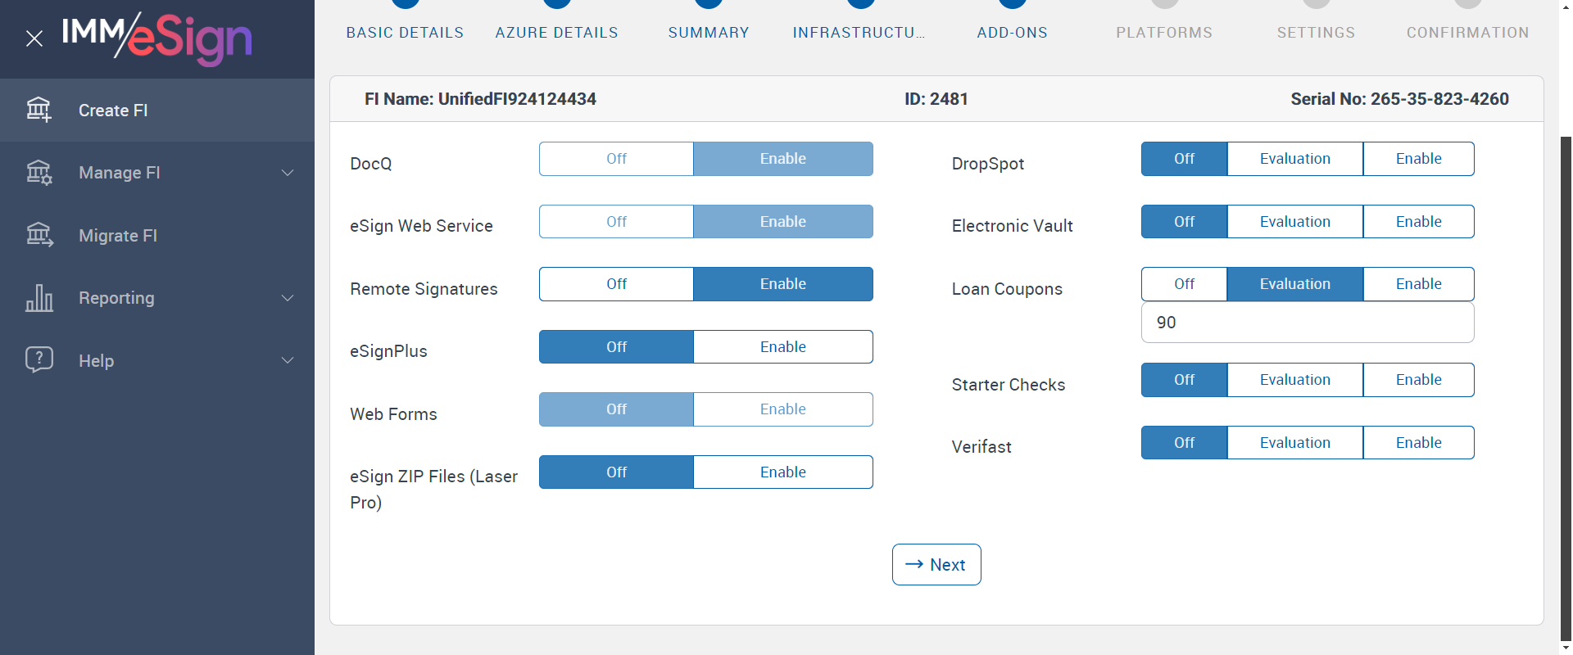Screen dimensions: 1573x655
Task: Go to the Basic Details step
Action: tap(405, 33)
